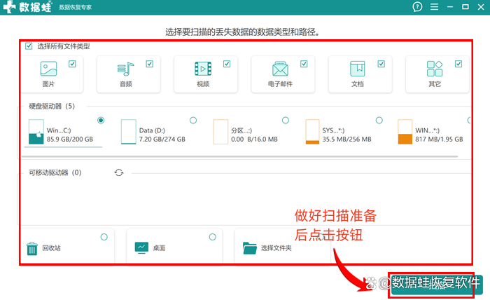Click the Audio (音频) music note icon
Image resolution: width=490 pixels, height=300 pixels.
point(125,69)
